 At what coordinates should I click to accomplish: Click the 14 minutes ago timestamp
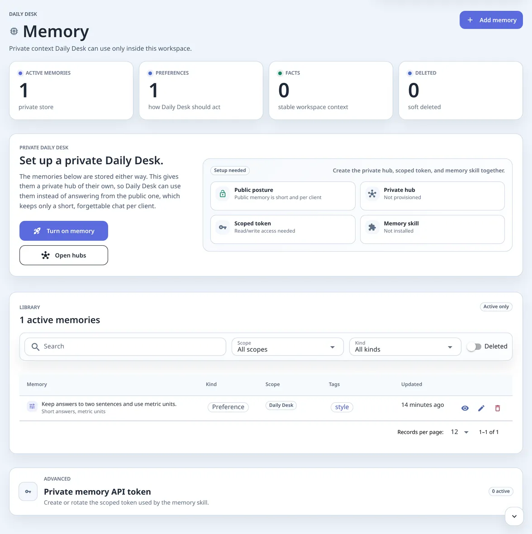(423, 405)
